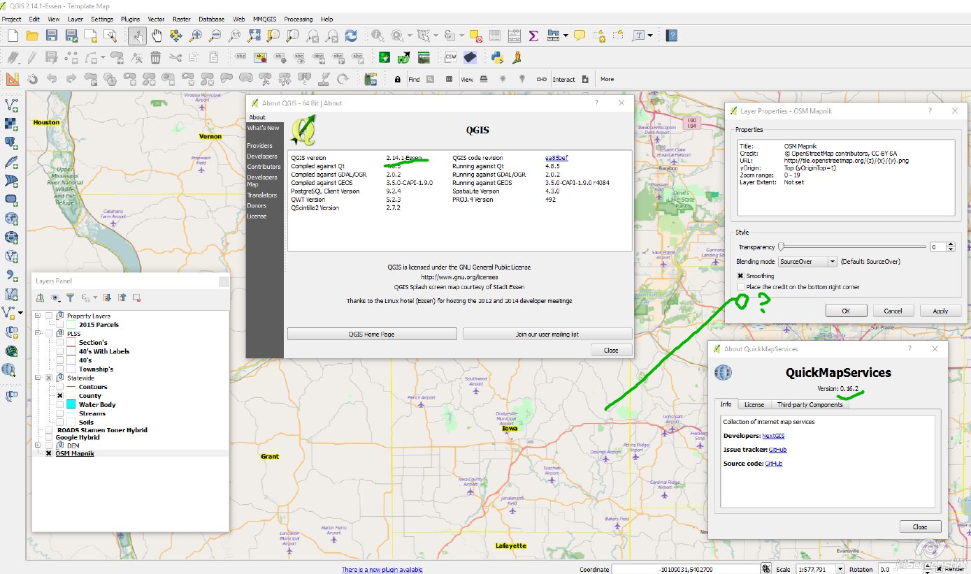Uncheck the County layer visibility
This screenshot has height=574, width=971.
[x=60, y=396]
